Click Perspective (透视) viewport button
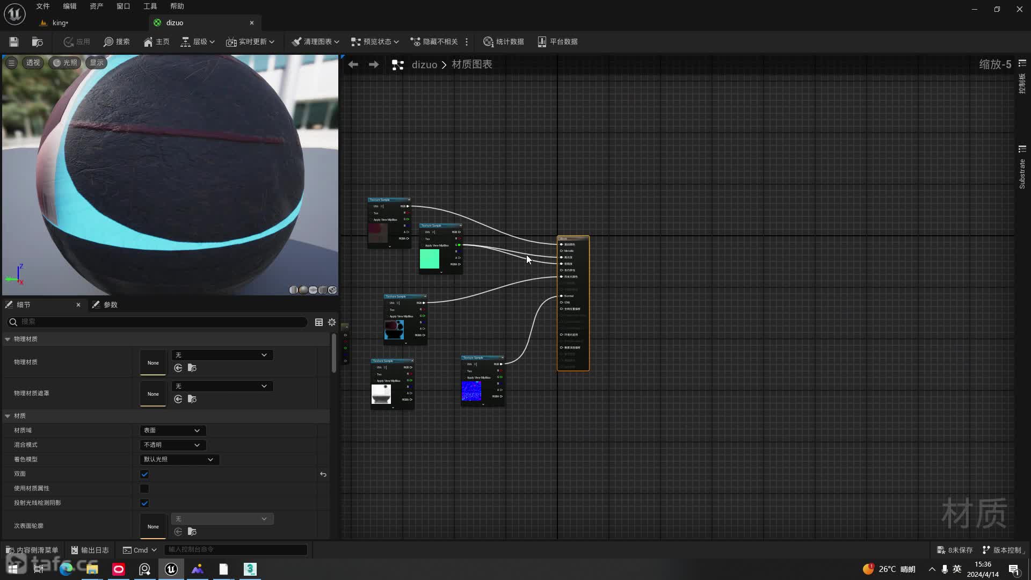Image resolution: width=1031 pixels, height=580 pixels. [33, 62]
